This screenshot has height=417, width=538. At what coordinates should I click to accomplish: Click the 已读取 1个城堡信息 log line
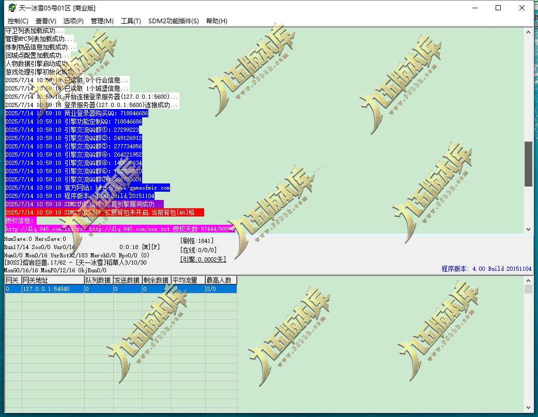pos(67,88)
